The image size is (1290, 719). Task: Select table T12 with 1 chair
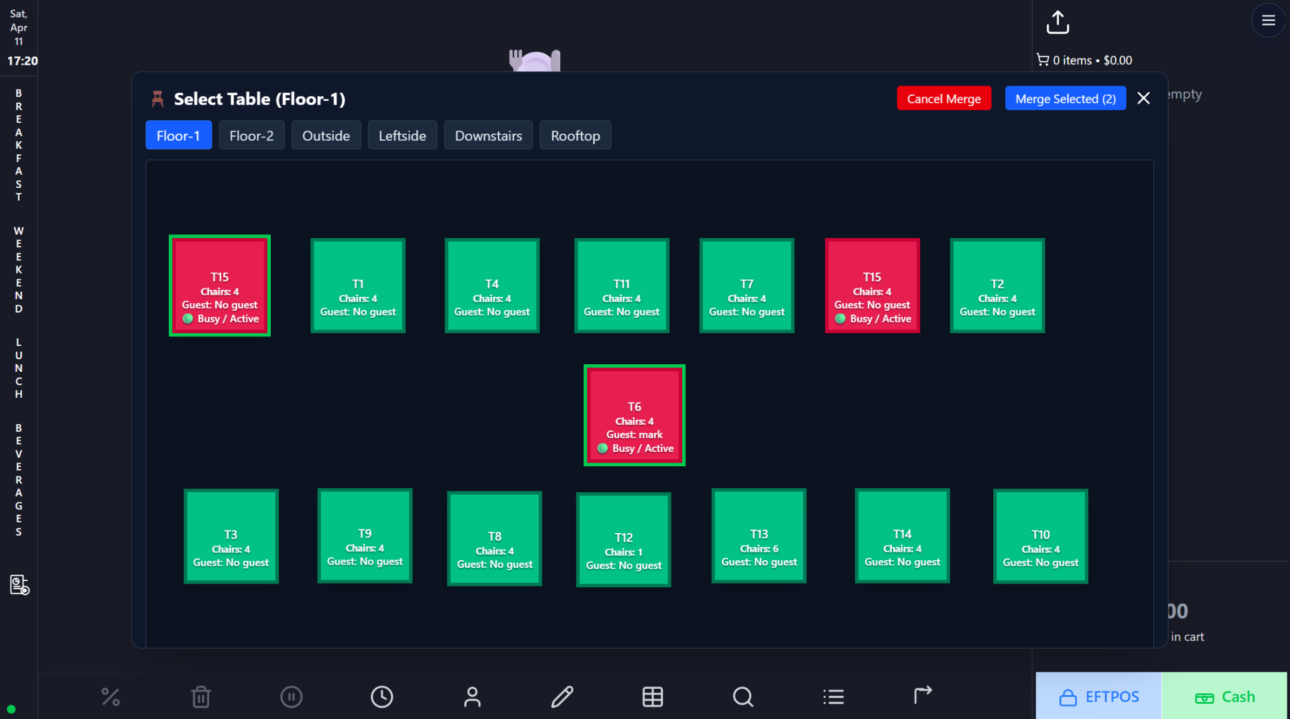pos(624,539)
